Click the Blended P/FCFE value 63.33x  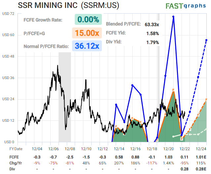pos(152,24)
